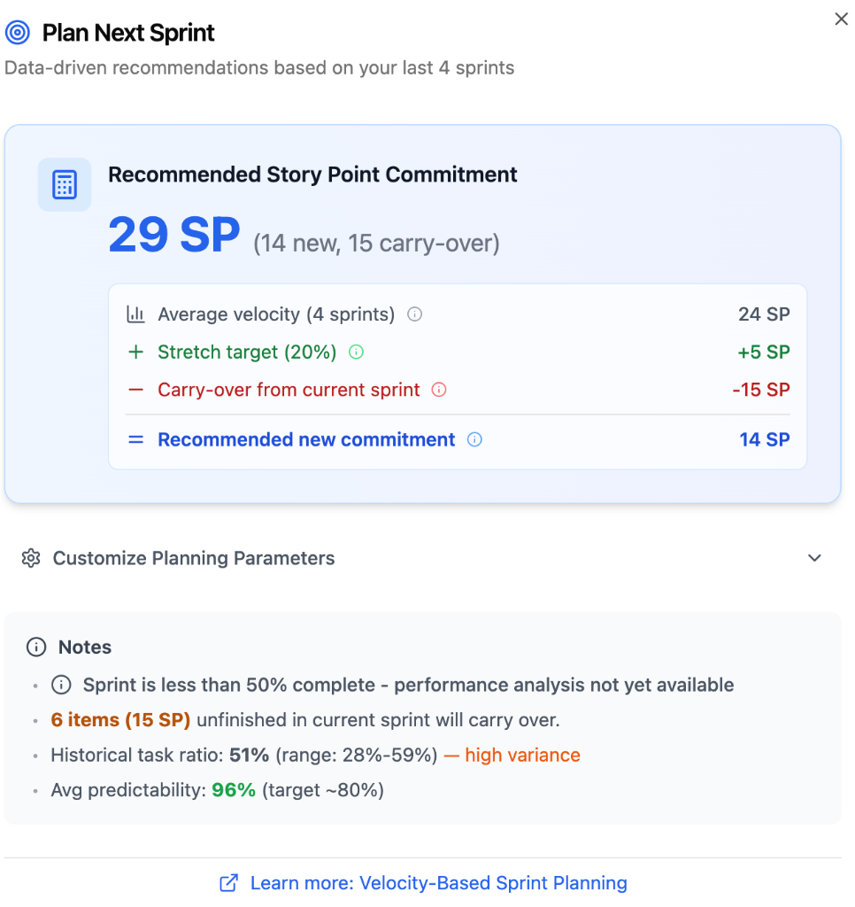The width and height of the screenshot is (855, 907).
Task: Click 'Stretch target (20%)' label
Action: (x=247, y=352)
